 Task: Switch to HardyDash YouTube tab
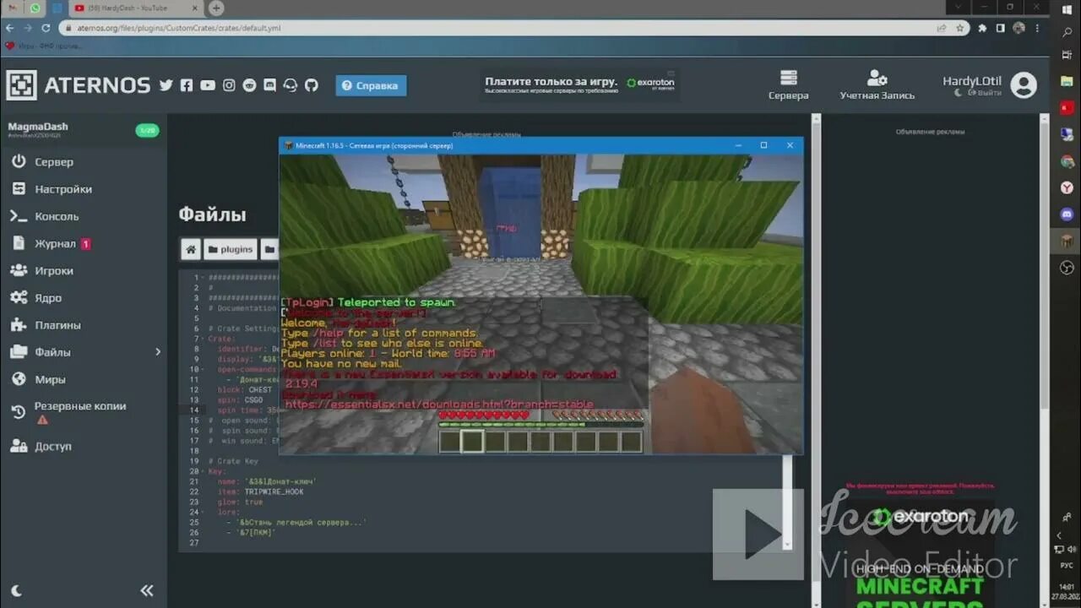click(x=135, y=8)
